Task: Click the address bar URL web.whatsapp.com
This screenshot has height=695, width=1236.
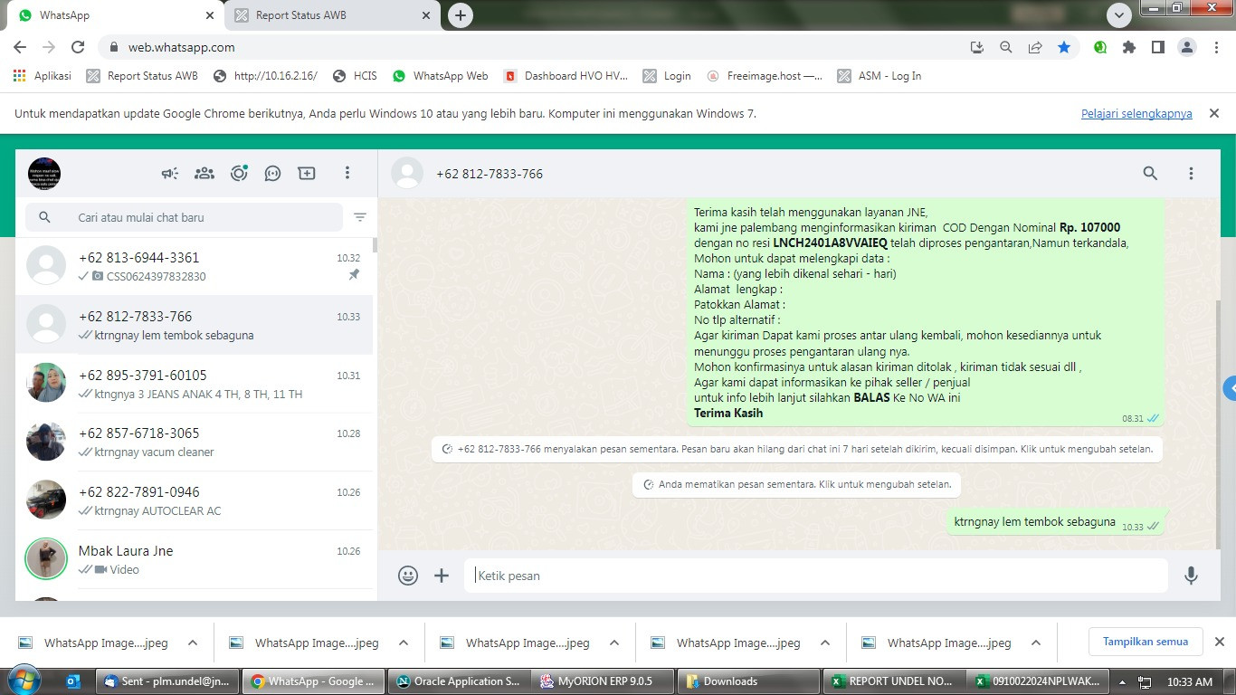Action: click(181, 47)
